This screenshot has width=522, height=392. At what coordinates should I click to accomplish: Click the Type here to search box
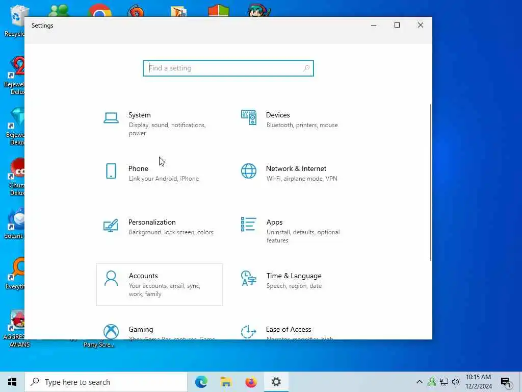point(106,382)
